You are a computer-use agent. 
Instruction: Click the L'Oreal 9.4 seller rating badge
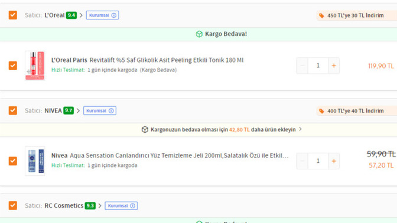(x=71, y=15)
